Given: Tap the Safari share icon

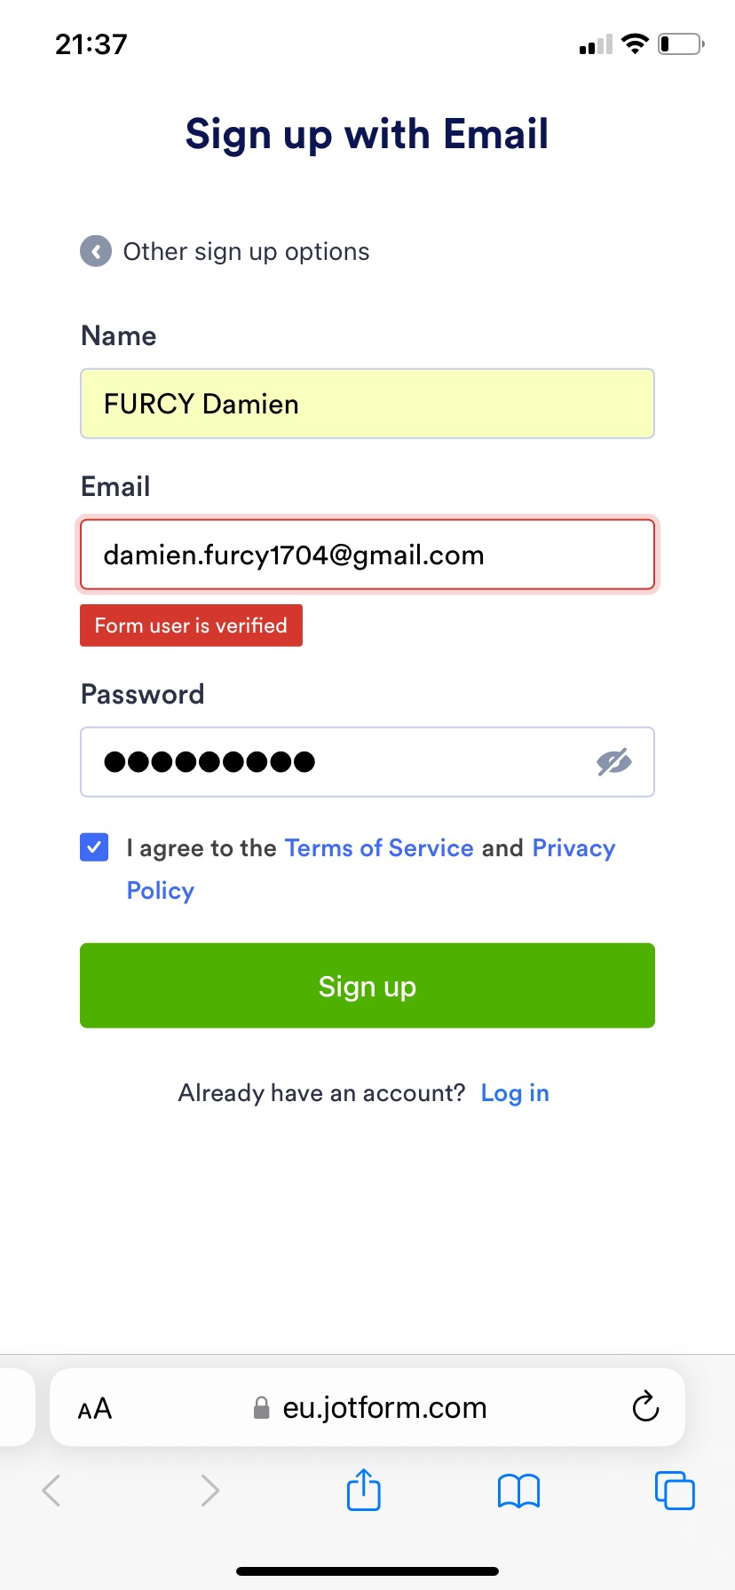Looking at the screenshot, I should point(363,1490).
